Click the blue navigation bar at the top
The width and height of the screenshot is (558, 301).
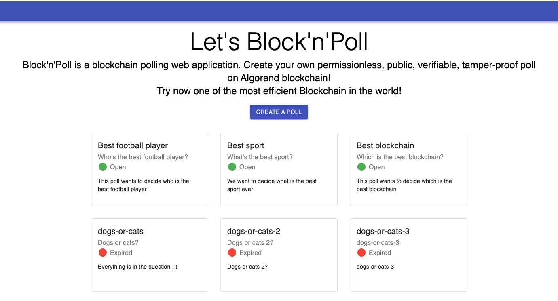(x=279, y=11)
